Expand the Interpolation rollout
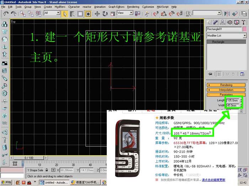This screenshot has height=186, width=249. 226,90
